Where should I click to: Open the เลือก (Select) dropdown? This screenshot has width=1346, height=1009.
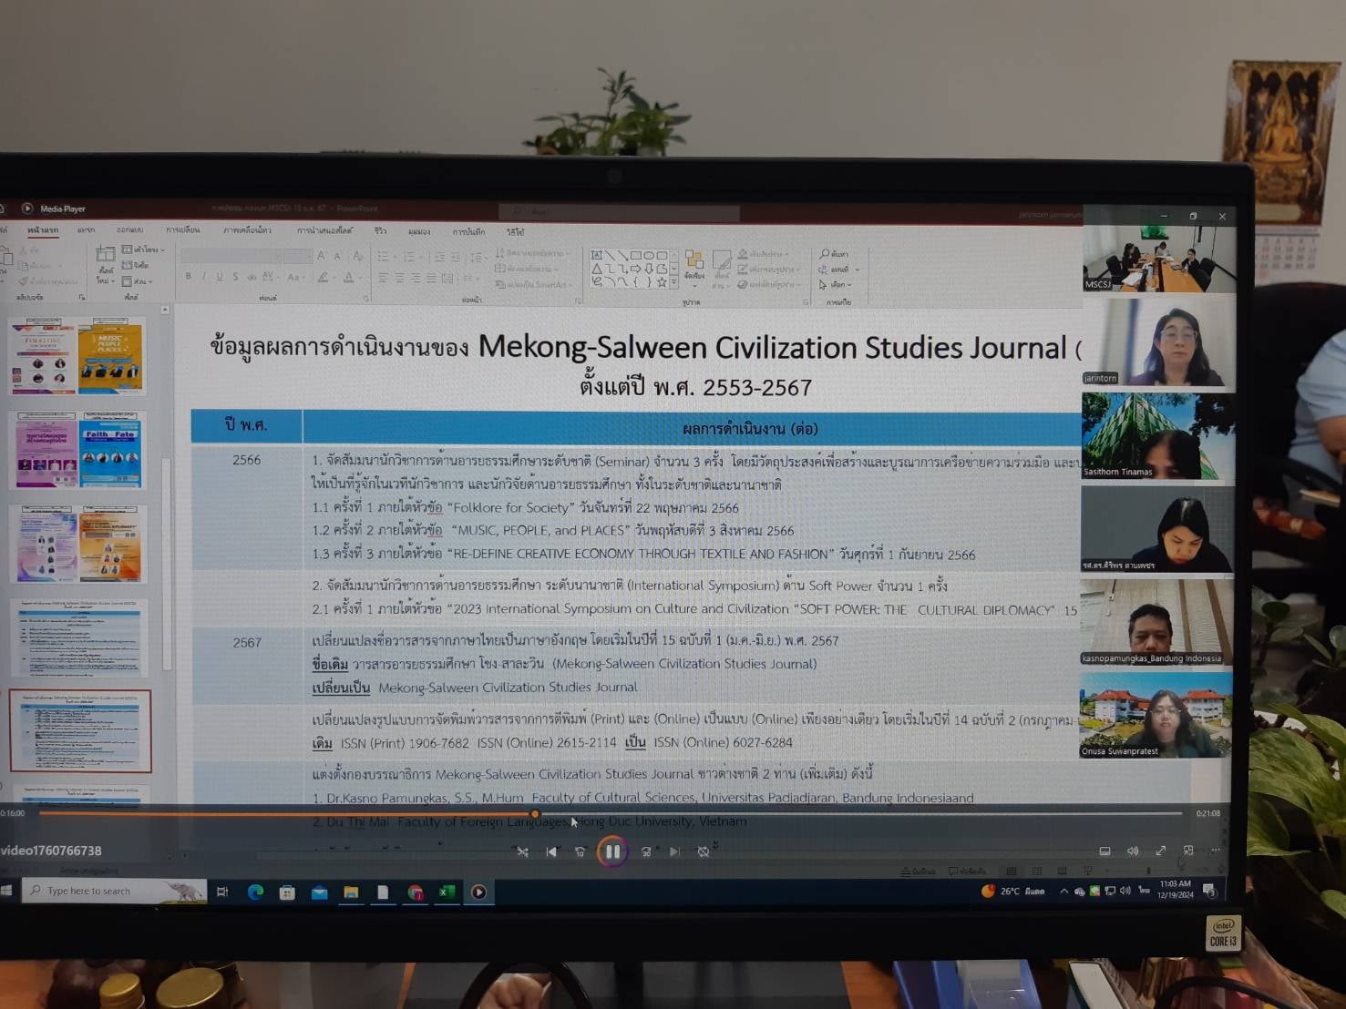click(837, 285)
